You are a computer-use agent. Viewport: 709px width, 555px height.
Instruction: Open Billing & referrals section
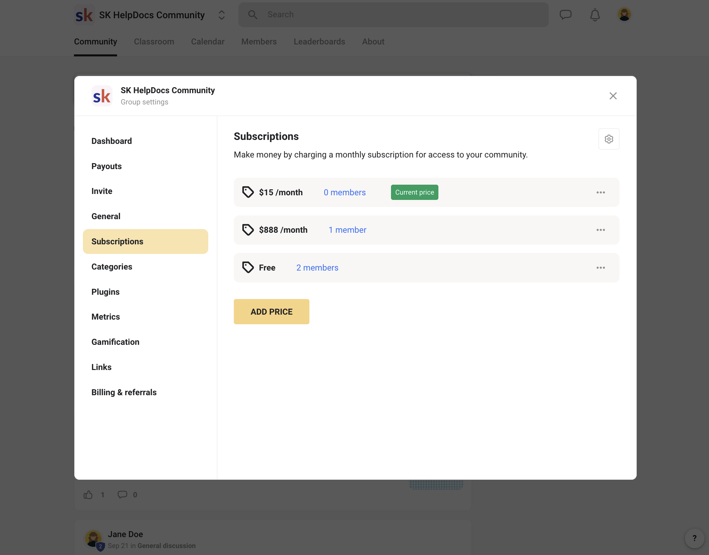point(146,392)
